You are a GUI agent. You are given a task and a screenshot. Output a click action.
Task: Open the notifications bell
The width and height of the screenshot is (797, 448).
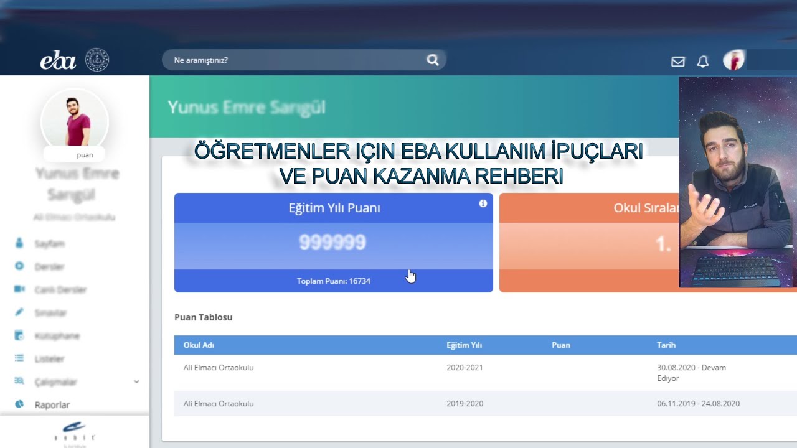[x=703, y=61]
